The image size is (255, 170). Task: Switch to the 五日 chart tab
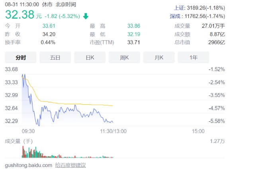[55, 57]
